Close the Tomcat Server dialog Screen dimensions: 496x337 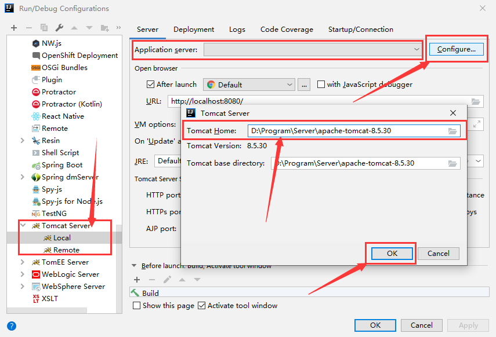453,113
